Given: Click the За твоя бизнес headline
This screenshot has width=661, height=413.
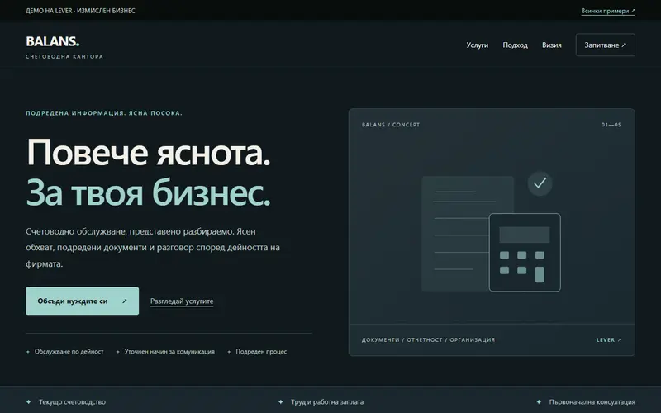Looking at the screenshot, I should [148, 192].
